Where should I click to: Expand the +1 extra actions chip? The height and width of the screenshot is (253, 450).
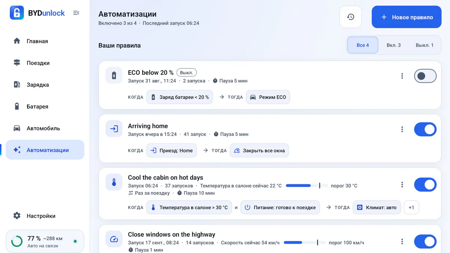pos(411,207)
